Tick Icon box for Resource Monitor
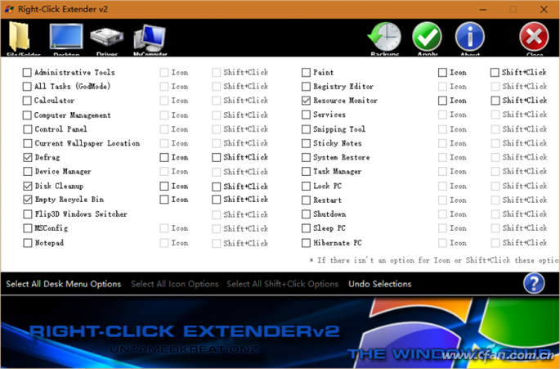 (x=442, y=101)
